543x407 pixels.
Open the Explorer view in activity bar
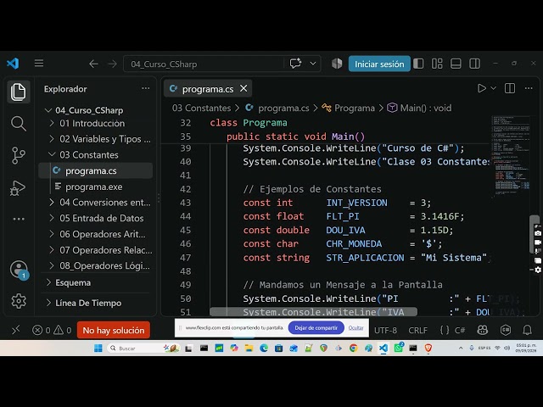19,92
